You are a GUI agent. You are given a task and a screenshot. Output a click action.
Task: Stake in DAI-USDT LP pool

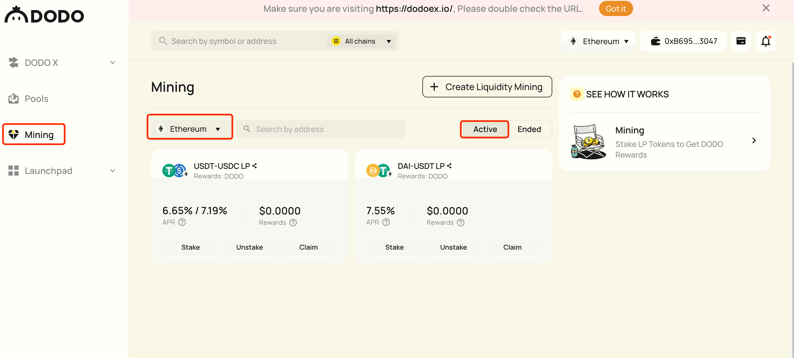click(x=394, y=247)
